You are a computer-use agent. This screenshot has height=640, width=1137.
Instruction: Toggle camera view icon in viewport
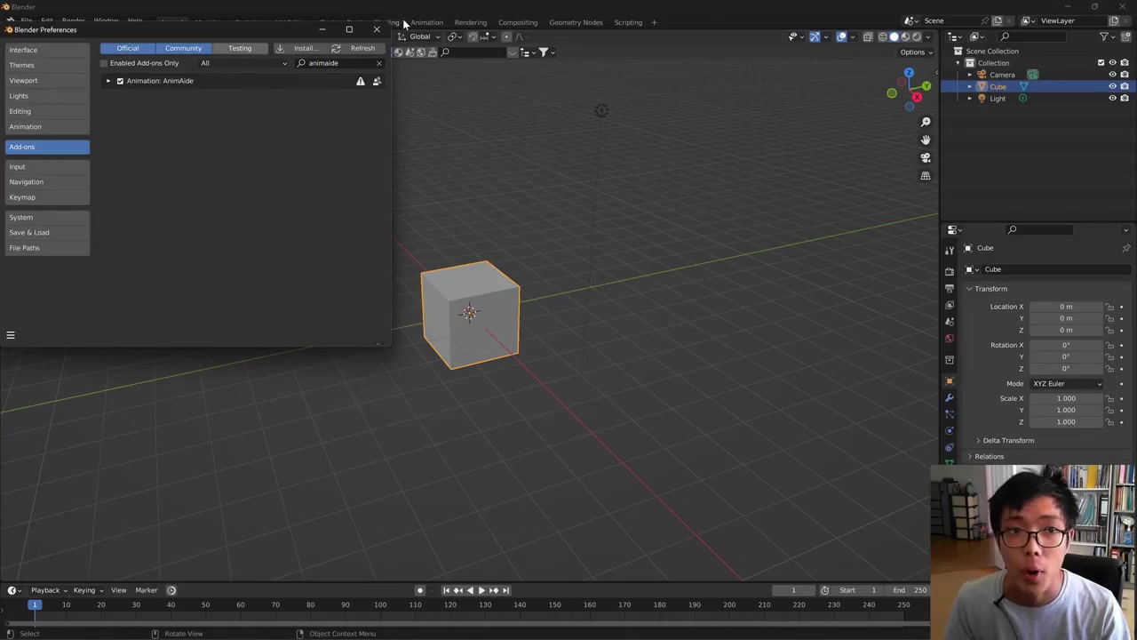(926, 157)
